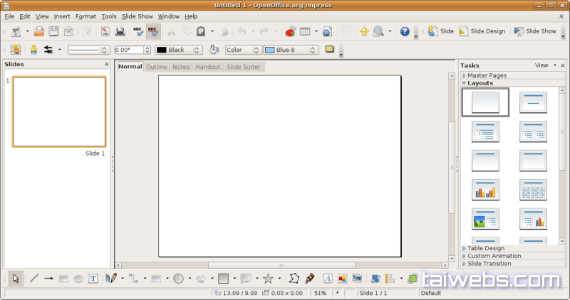Open the Slide Show menu

137,16
